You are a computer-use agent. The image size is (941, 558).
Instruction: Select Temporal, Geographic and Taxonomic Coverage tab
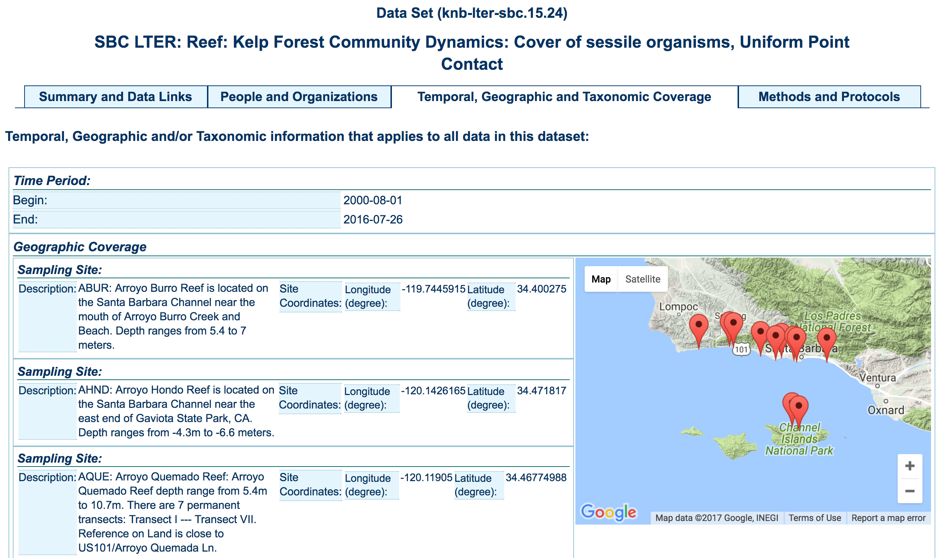tap(564, 97)
